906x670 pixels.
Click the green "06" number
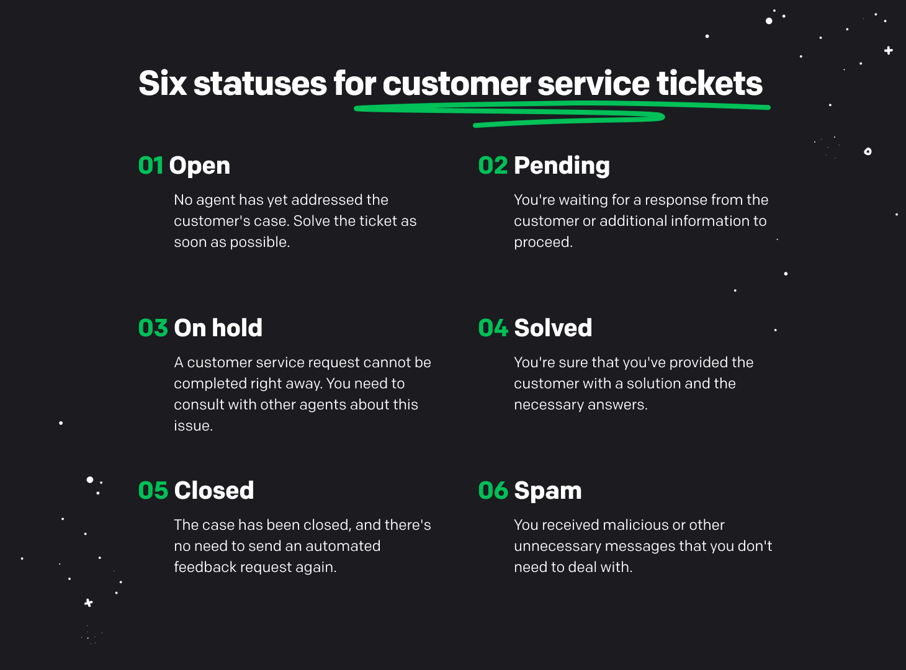click(493, 491)
